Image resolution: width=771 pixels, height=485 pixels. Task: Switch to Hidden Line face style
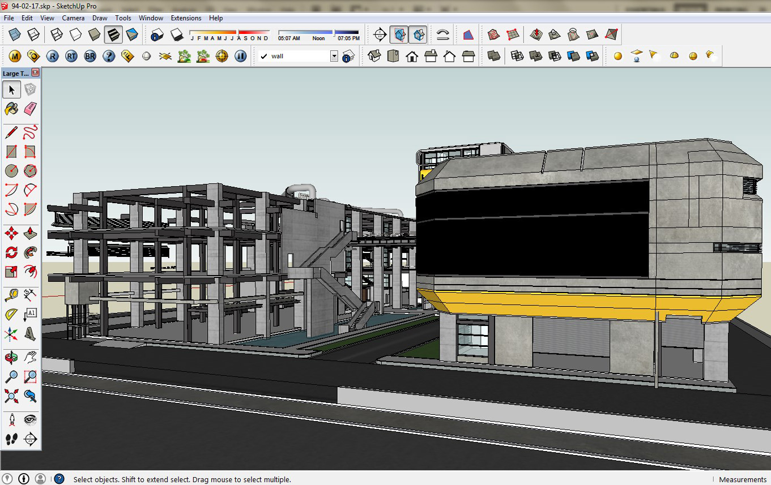[75, 35]
